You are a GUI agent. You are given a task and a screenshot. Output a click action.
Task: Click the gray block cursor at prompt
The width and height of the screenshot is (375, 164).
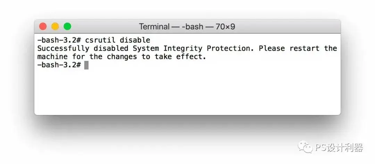click(x=86, y=65)
